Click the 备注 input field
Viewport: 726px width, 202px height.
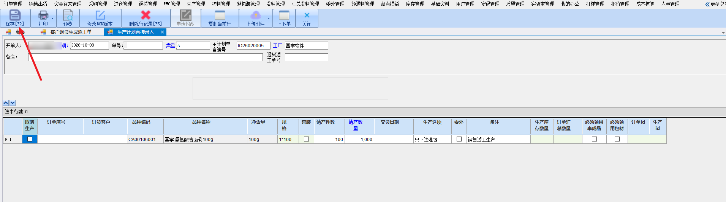(146, 57)
